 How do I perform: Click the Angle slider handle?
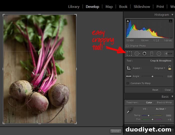coord(152,76)
